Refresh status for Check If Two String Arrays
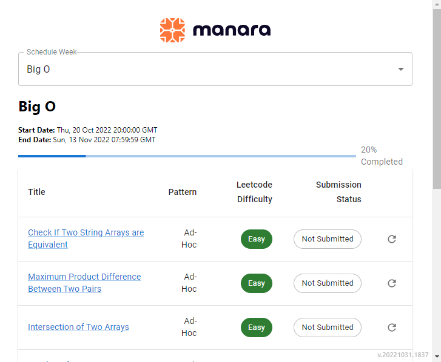The width and height of the screenshot is (441, 362). pyautogui.click(x=392, y=239)
